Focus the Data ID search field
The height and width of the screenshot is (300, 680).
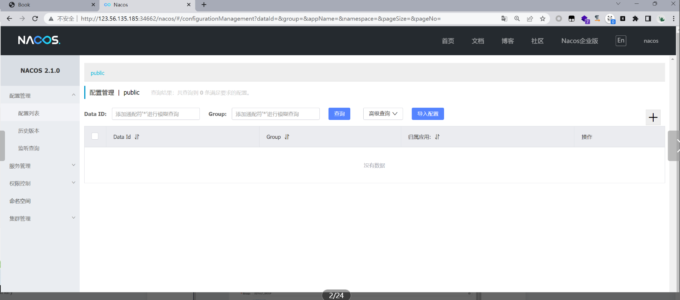coord(156,114)
